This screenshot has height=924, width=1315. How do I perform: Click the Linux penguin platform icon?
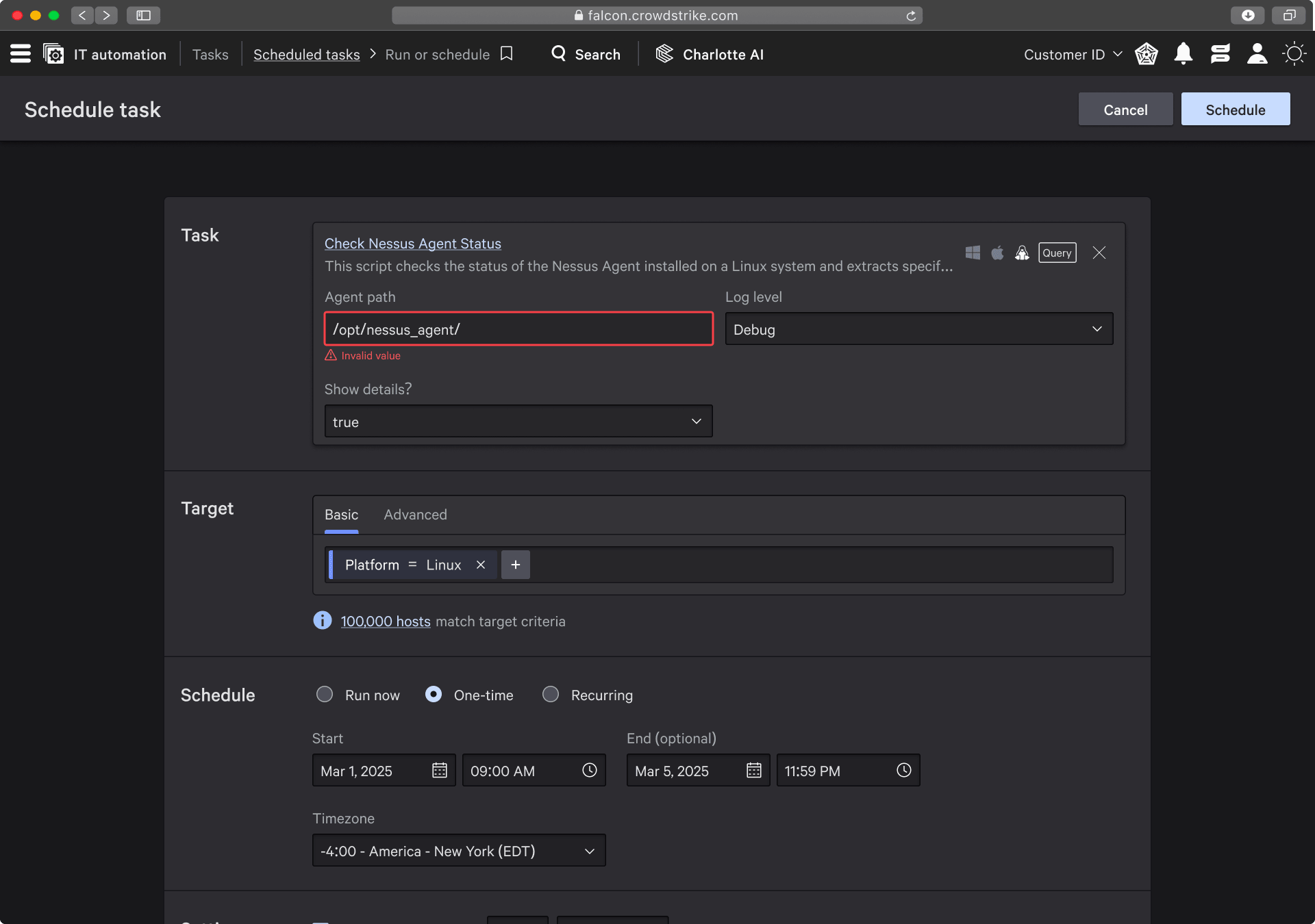1022,253
